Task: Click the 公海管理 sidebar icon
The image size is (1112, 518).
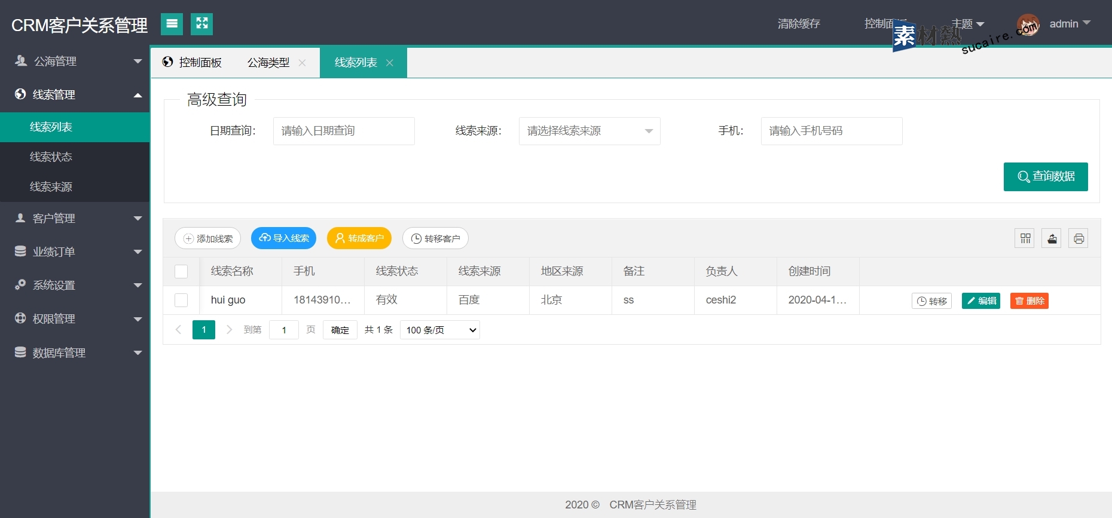Action: pos(21,60)
